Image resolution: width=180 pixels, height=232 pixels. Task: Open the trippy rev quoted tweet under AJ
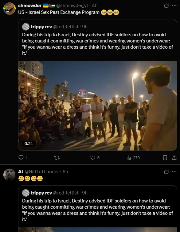[x=98, y=209]
